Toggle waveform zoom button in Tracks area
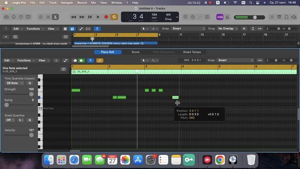 pos(244,29)
